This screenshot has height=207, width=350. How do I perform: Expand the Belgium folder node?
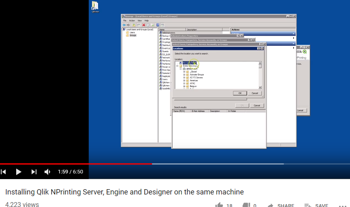pos(184,86)
